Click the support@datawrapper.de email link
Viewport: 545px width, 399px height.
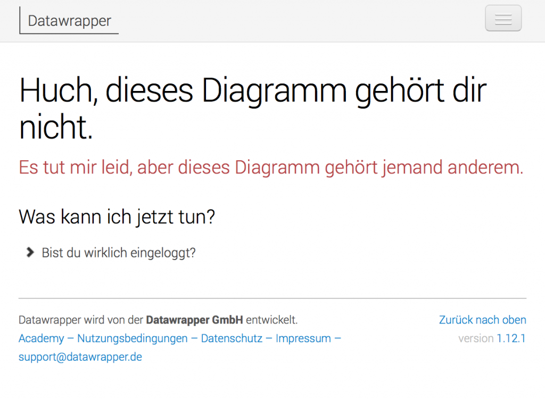pos(80,357)
